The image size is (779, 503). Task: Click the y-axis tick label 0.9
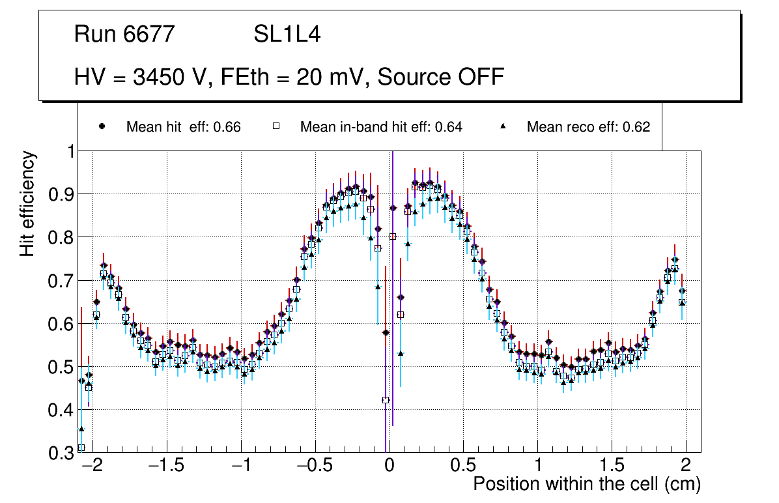pos(60,194)
